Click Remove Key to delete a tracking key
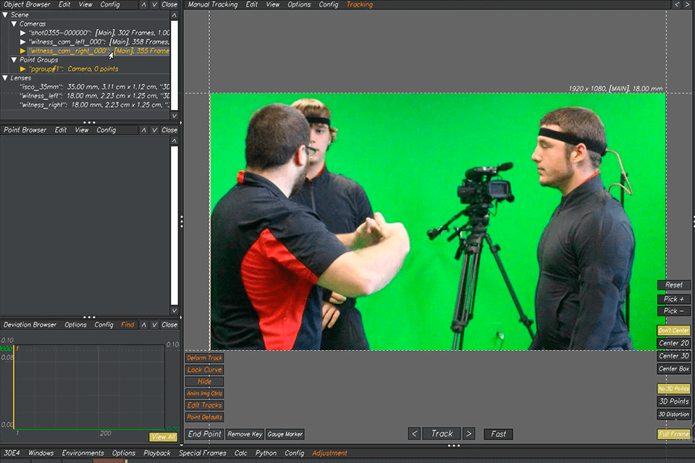This screenshot has height=463, width=695. click(245, 434)
